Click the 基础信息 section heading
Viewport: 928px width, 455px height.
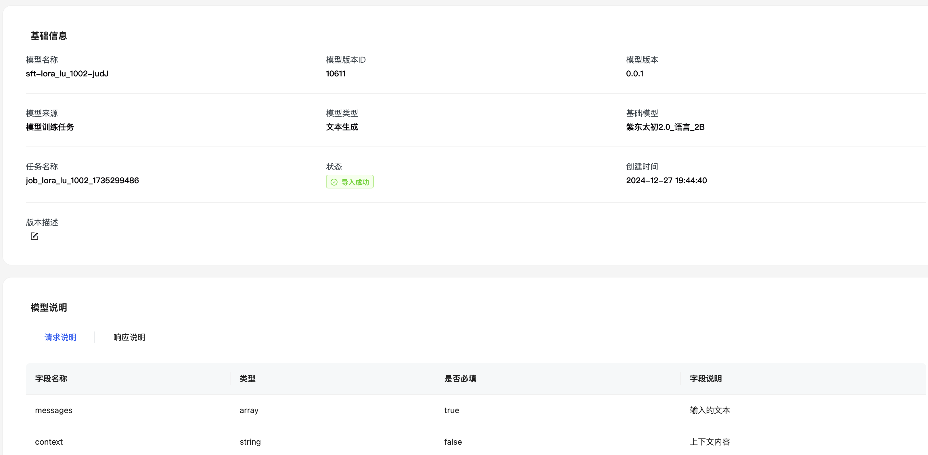tap(49, 36)
